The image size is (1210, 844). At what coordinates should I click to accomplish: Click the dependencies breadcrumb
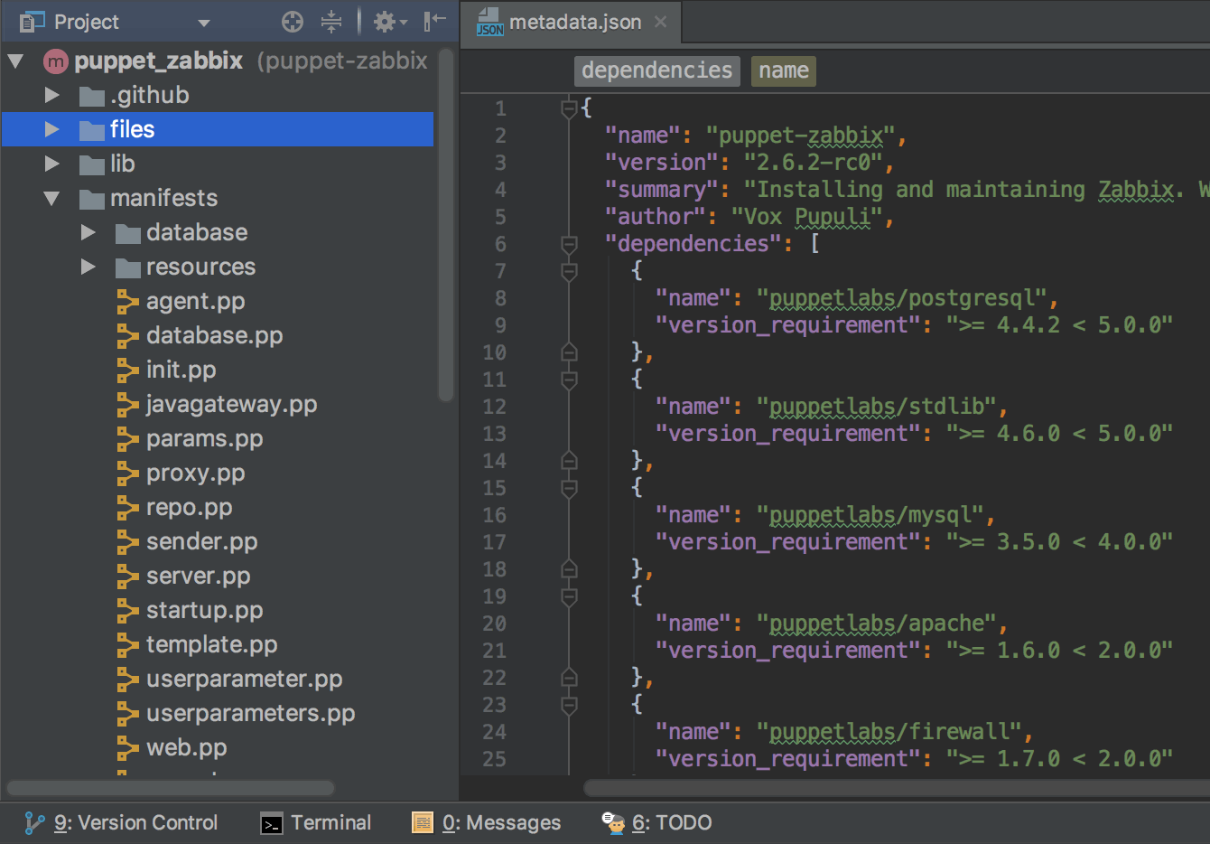(656, 70)
